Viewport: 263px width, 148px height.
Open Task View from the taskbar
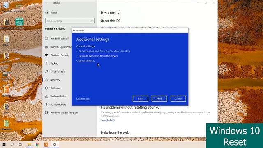coord(21,144)
